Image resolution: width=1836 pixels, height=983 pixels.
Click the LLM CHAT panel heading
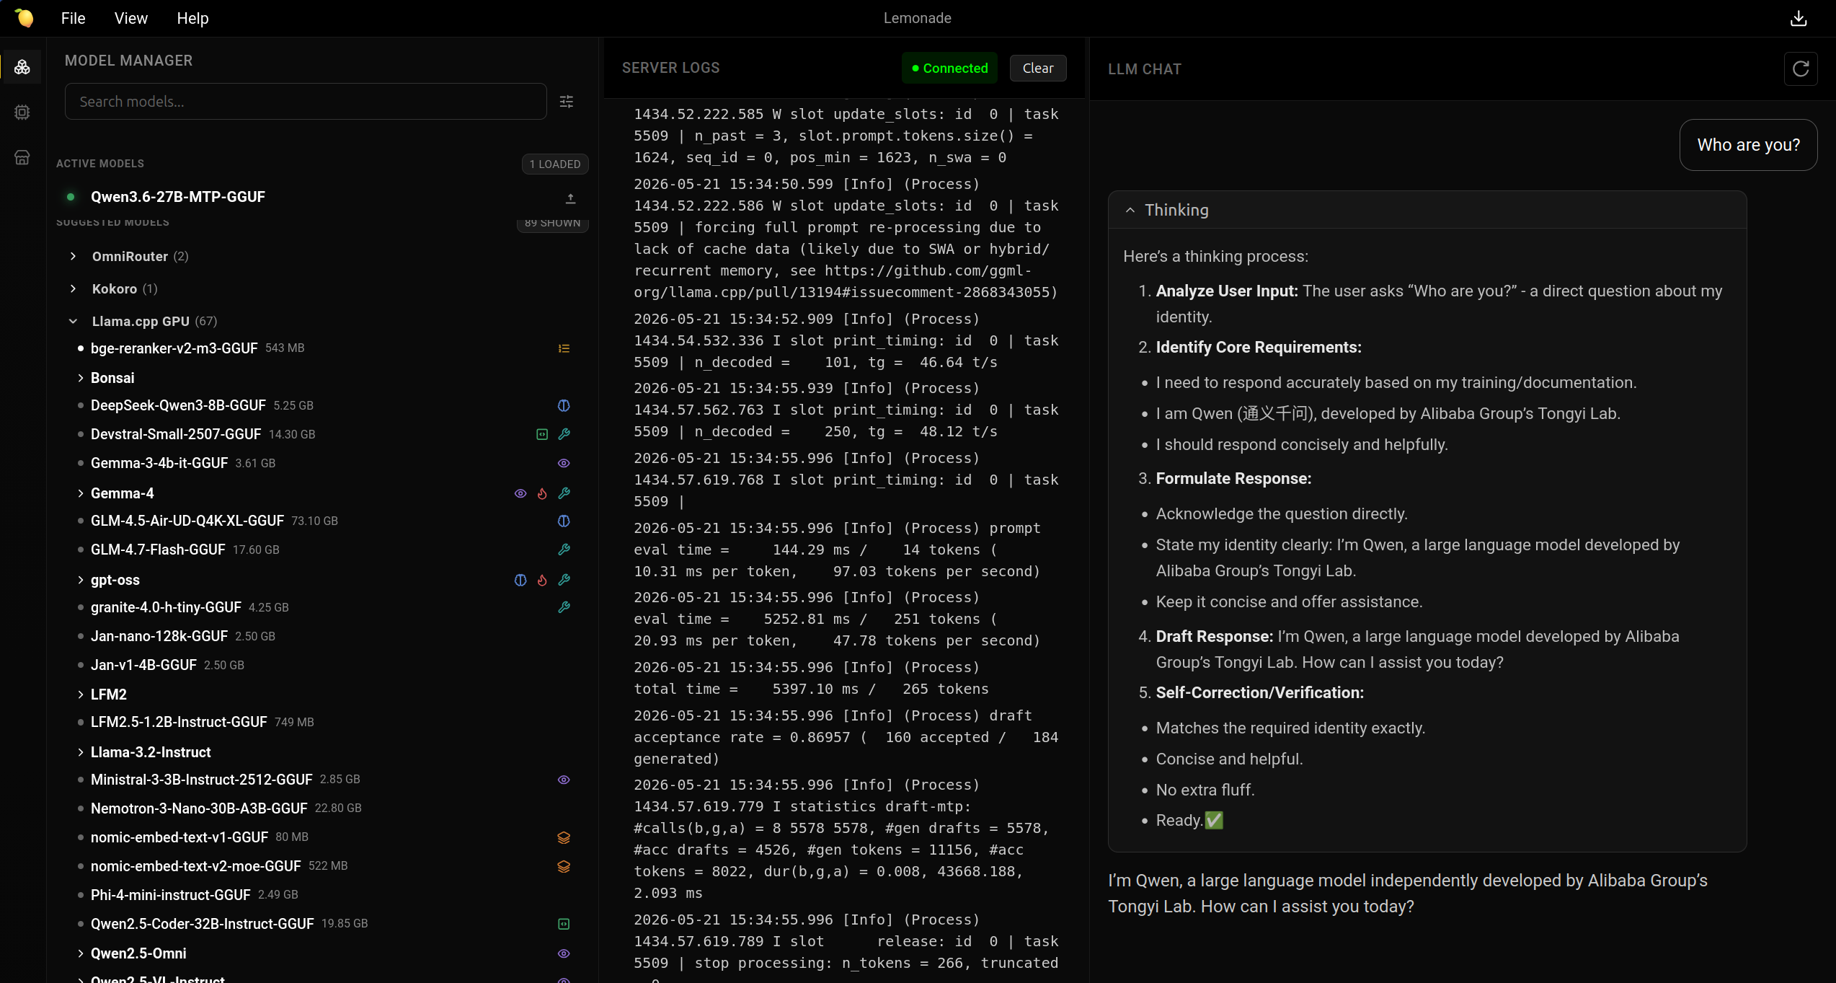(1144, 69)
